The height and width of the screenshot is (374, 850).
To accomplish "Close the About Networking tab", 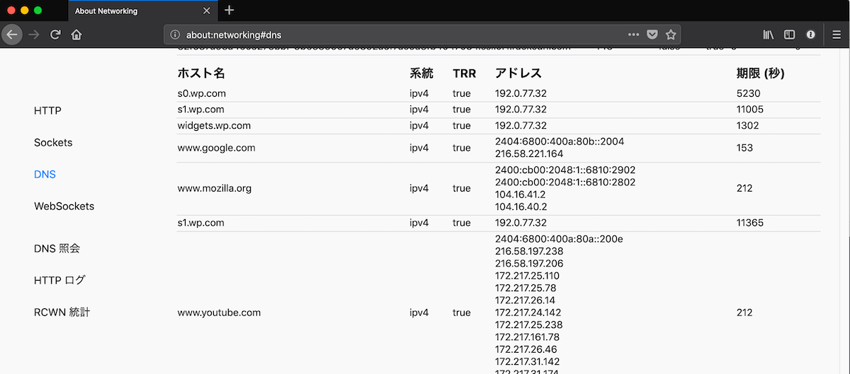I will pyautogui.click(x=206, y=11).
